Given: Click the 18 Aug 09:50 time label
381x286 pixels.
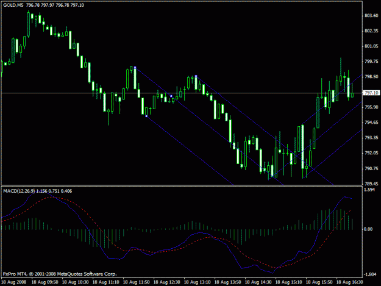Looking at the screenshot, I should pyautogui.click(x=45, y=282).
